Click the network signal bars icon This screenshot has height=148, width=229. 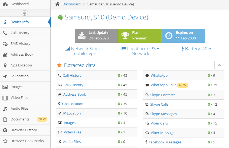[x=67, y=49]
